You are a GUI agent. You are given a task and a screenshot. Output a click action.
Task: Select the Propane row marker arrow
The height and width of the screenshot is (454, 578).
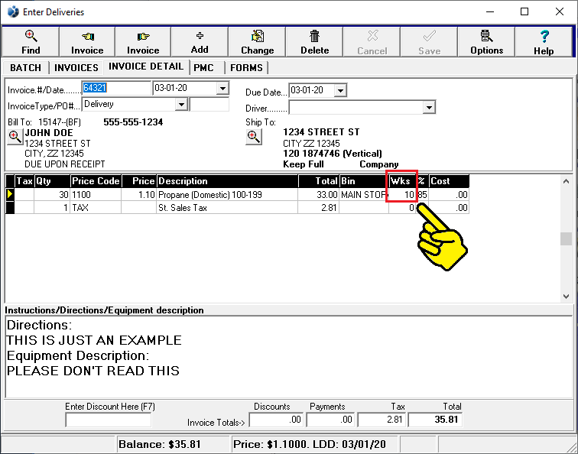click(10, 194)
